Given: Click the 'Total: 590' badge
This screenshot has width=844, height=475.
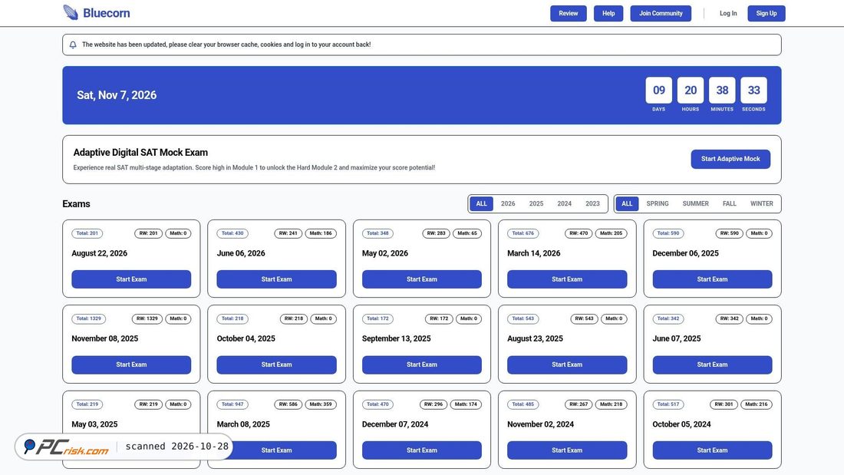Looking at the screenshot, I should 668,233.
